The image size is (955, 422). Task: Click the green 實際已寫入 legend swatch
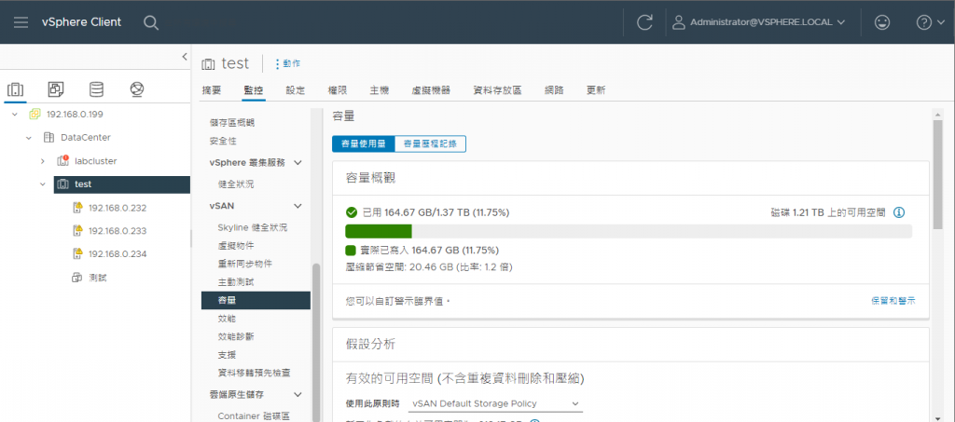(x=351, y=250)
